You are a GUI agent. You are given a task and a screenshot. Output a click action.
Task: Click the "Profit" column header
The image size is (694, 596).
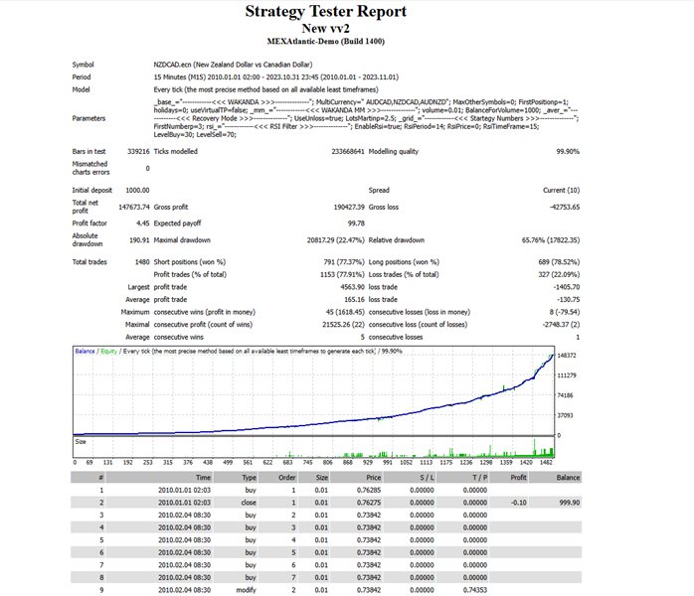pyautogui.click(x=518, y=478)
